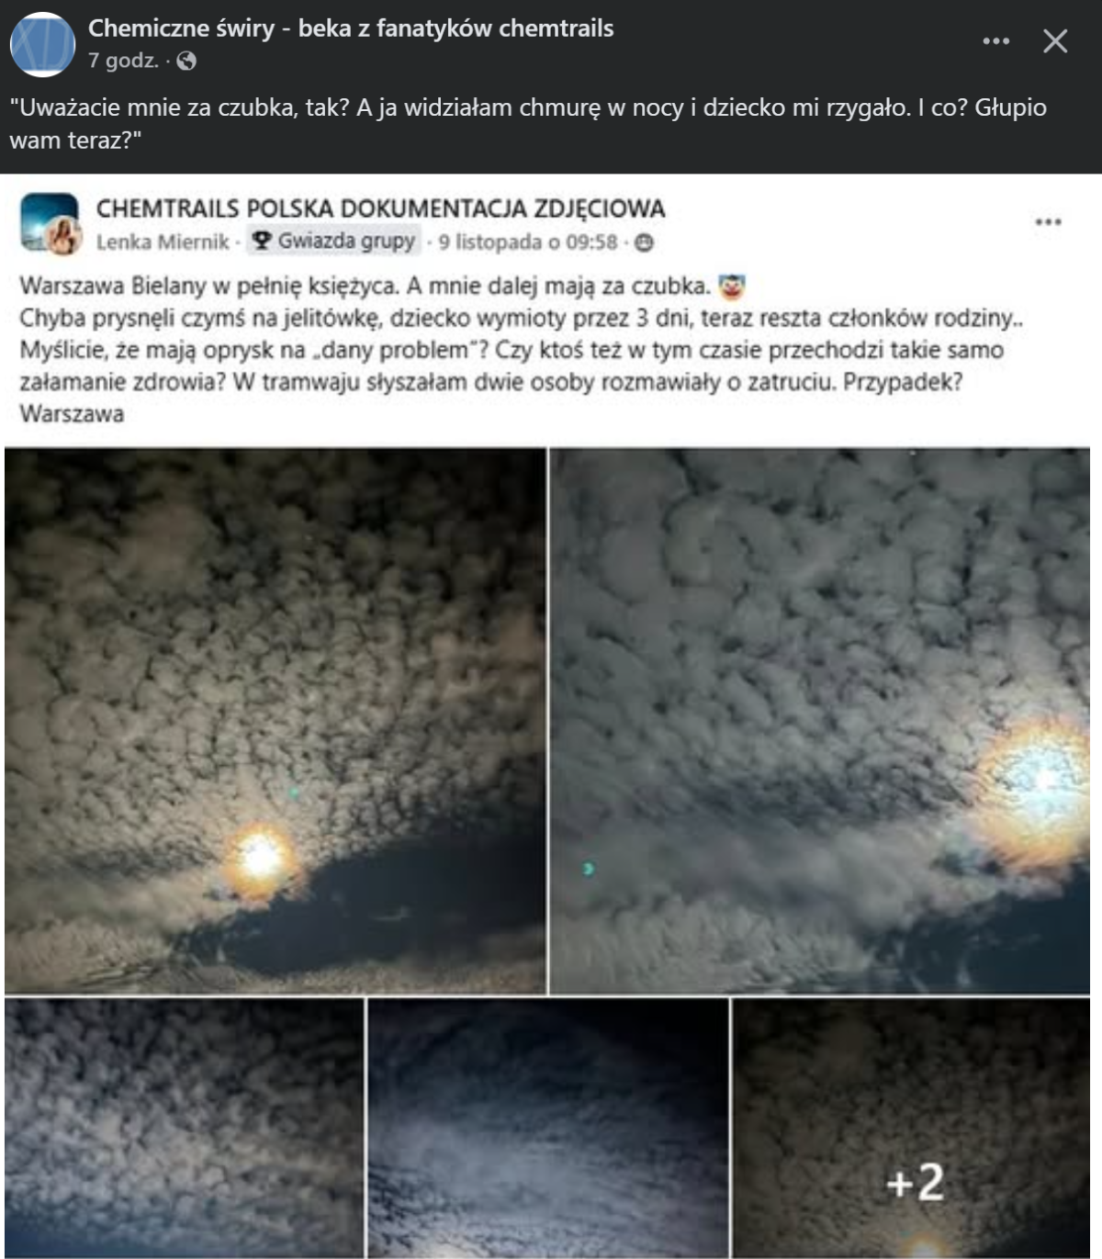Open the Chemiczne świry page profile picture
Viewport: 1102px width, 1259px height.
[x=42, y=44]
